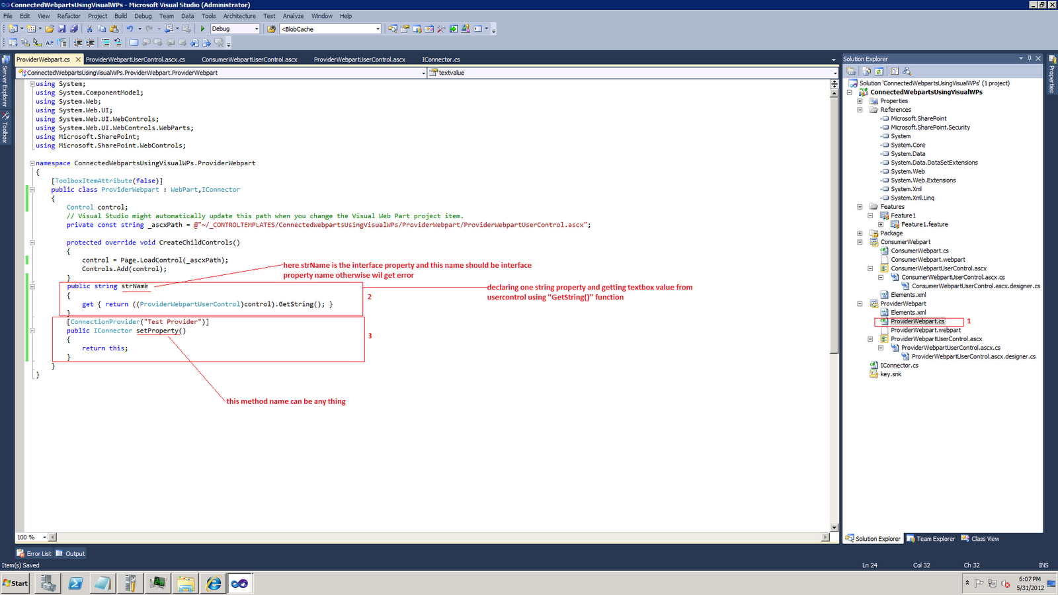Pin the Solution Explorer panel (auto hide)
Screen dimensions: 1058x595
click(x=1030, y=59)
